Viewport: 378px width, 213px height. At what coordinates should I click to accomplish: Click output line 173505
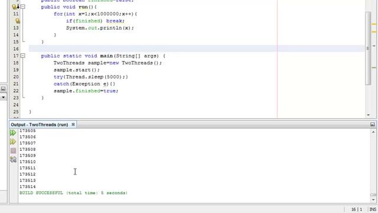pyautogui.click(x=28, y=131)
